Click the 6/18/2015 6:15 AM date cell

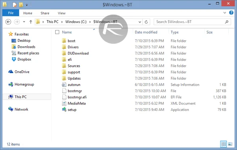pyautogui.click(x=149, y=85)
